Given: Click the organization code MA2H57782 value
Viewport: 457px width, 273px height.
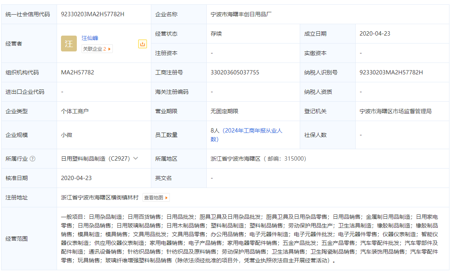Looking at the screenshot, I should 78,72.
